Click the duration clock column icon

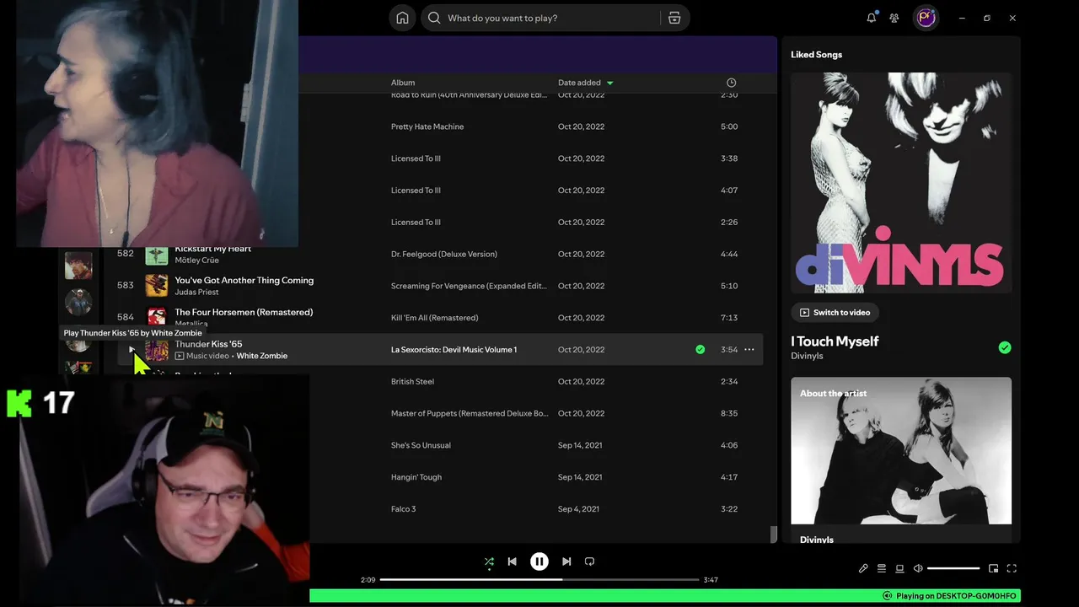click(x=731, y=83)
